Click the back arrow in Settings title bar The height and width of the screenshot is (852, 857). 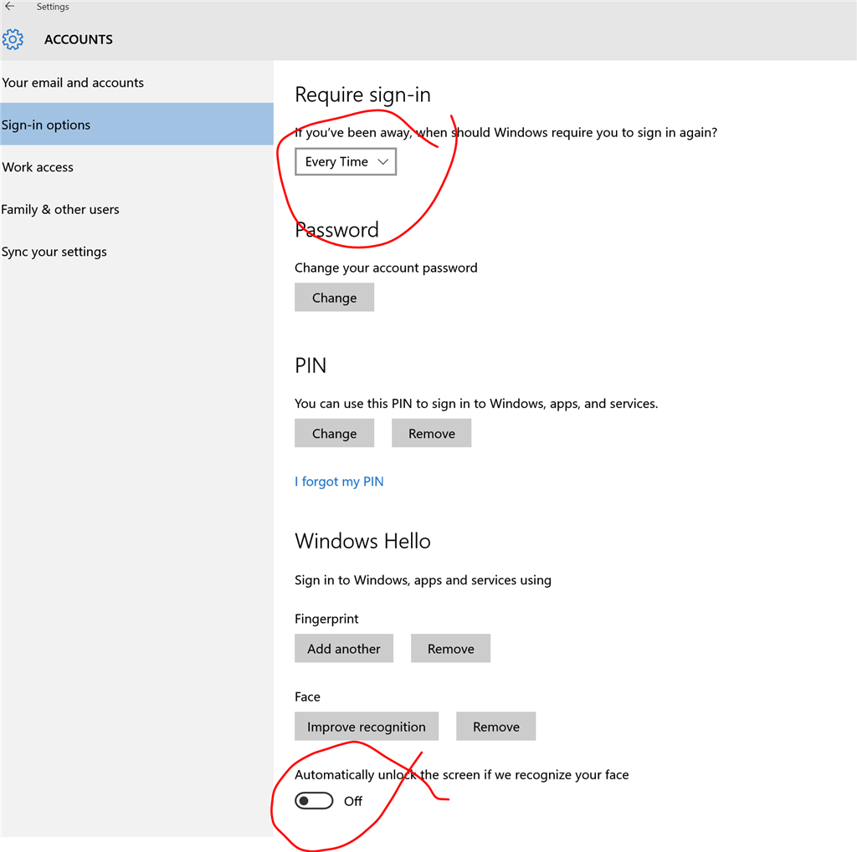click(x=10, y=7)
